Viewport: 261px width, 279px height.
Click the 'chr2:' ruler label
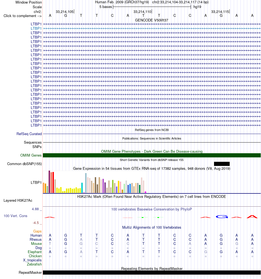click(x=38, y=12)
